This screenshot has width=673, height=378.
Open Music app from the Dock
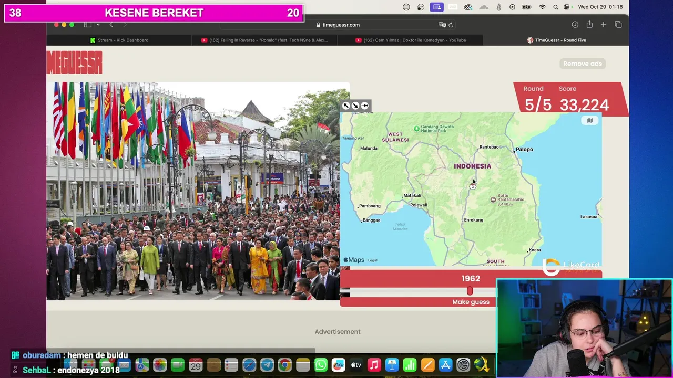pos(374,365)
